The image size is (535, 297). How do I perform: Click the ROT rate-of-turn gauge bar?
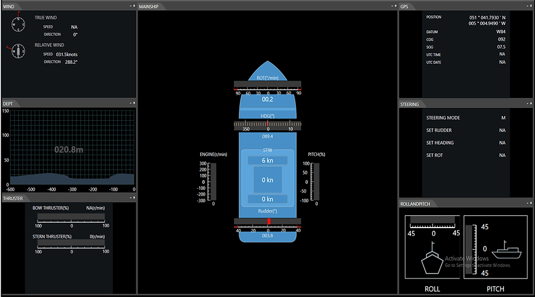267,84
